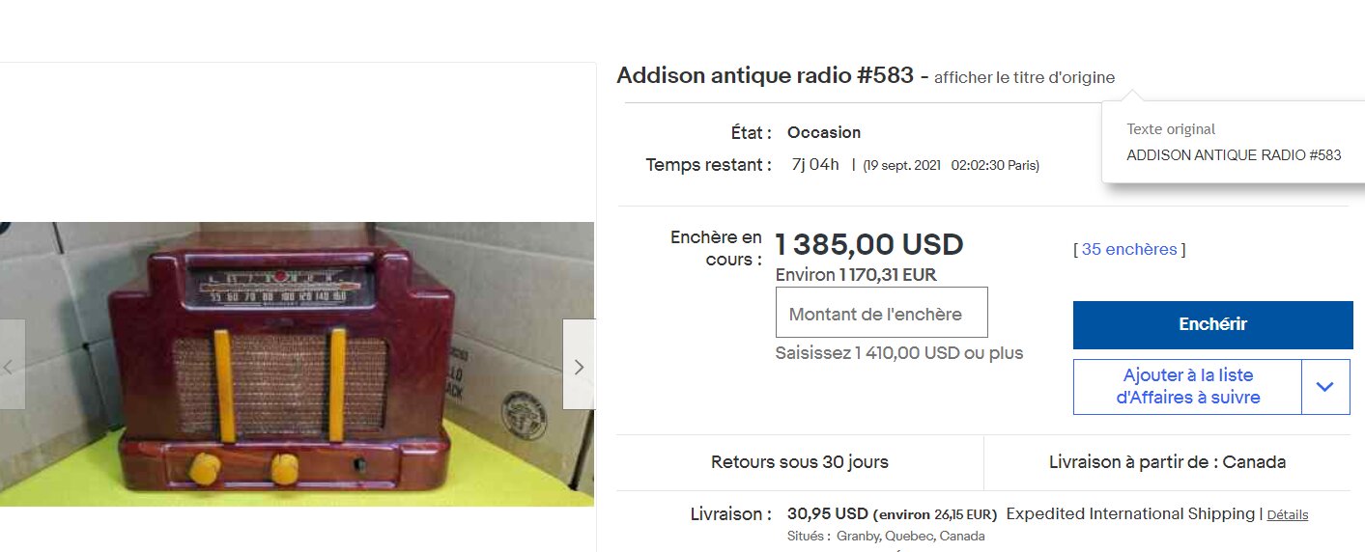Click the 1 385,00 USD current bid price
This screenshot has height=552, width=1365.
869,245
